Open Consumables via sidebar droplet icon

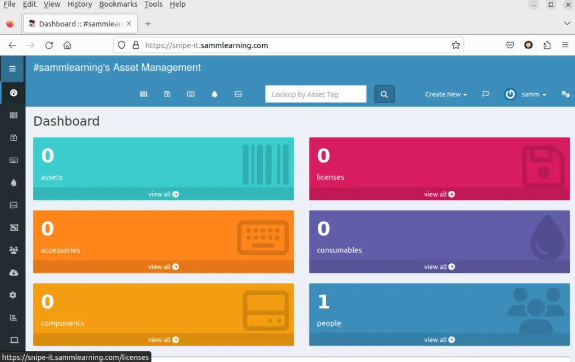(13, 182)
